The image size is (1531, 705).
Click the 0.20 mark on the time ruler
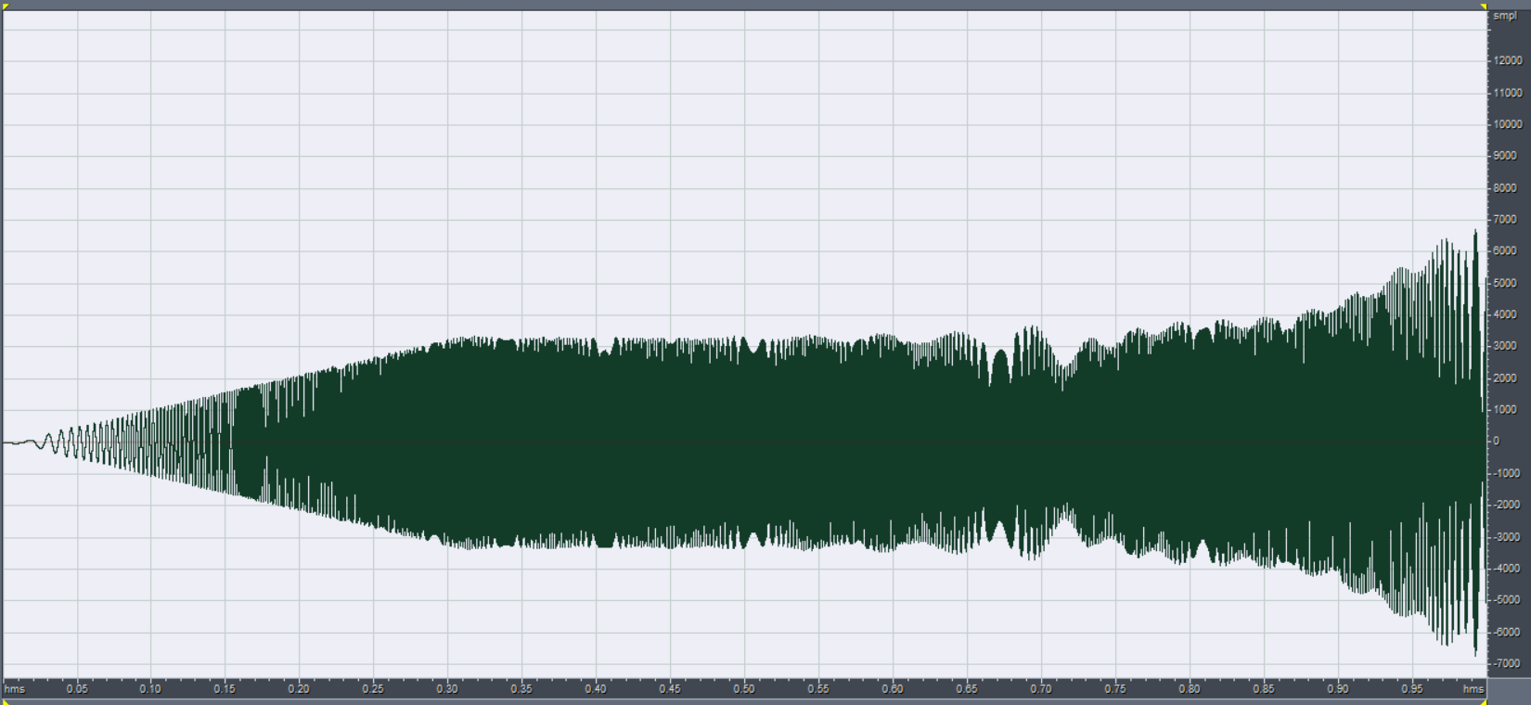click(299, 689)
